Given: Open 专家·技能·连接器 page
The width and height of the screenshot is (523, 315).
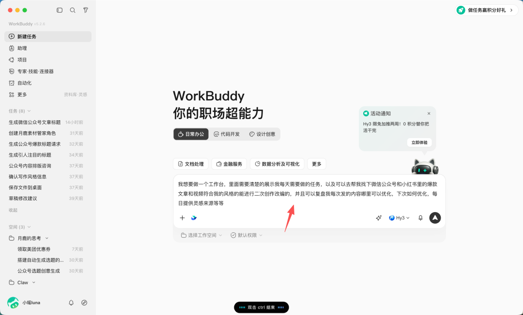Looking at the screenshot, I should tap(47, 72).
